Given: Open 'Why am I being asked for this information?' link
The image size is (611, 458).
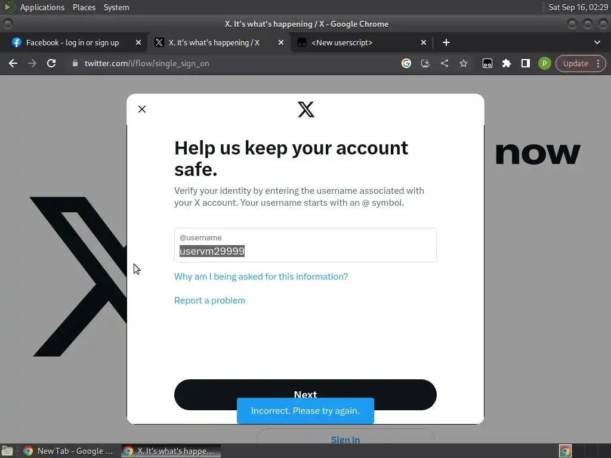Looking at the screenshot, I should point(261,277).
